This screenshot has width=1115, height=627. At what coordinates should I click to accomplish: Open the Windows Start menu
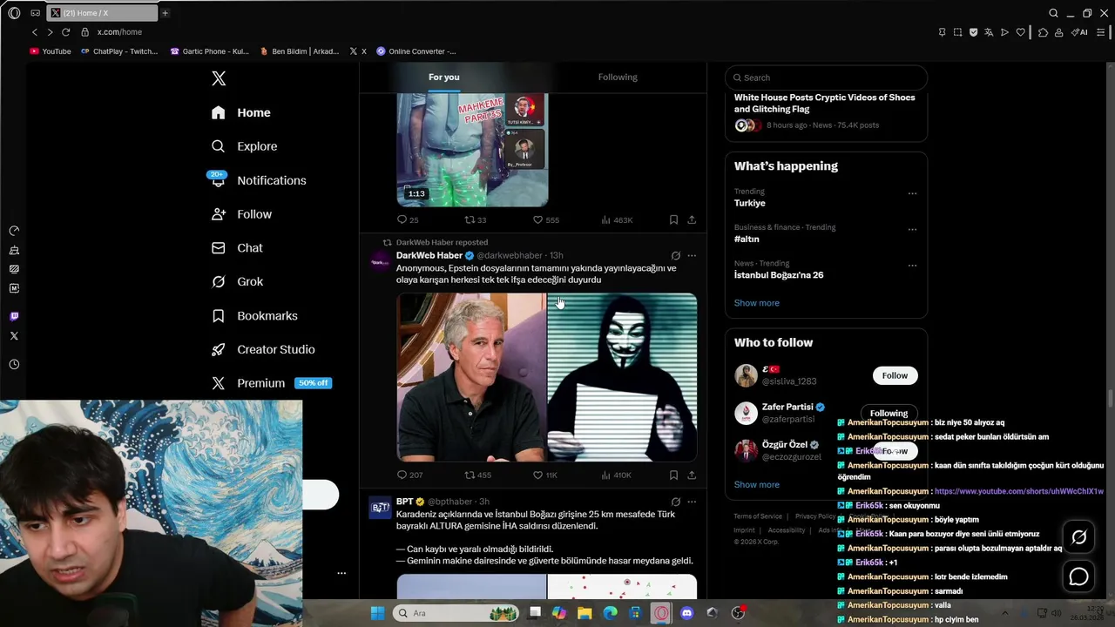[x=377, y=613]
